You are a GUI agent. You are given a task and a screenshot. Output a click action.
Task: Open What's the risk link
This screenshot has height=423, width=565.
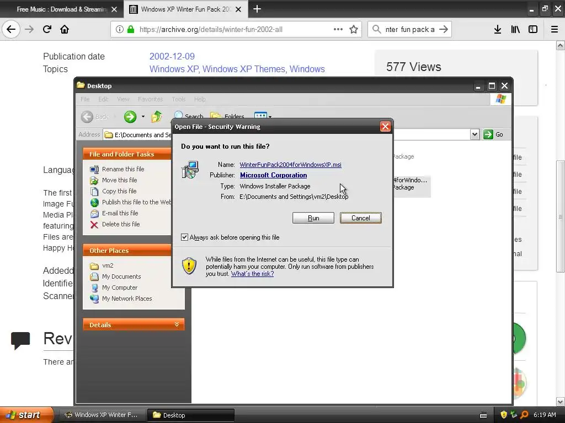click(x=252, y=274)
